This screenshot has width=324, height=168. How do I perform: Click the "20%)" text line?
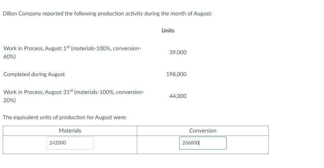10,100
